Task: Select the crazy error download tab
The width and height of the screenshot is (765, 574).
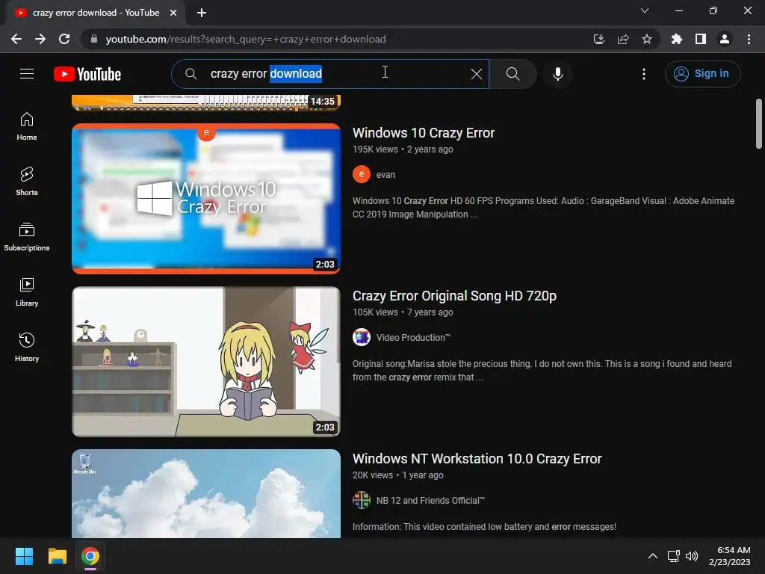Action: (96, 13)
